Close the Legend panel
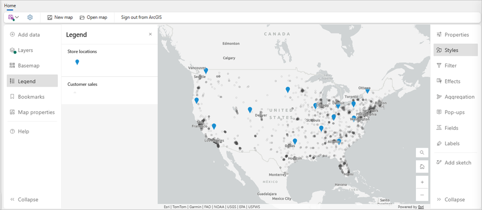This screenshot has width=482, height=210. tap(150, 34)
